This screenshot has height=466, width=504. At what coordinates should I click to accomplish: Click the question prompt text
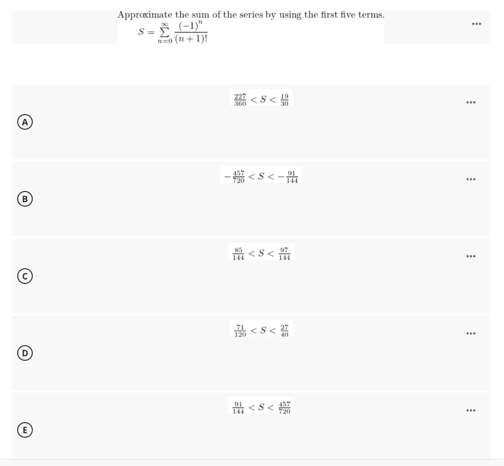click(251, 14)
